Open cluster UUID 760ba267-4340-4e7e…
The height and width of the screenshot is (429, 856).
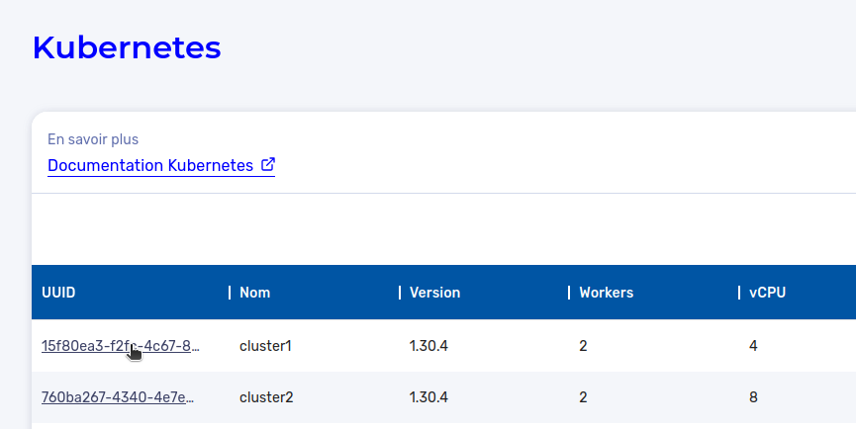[x=118, y=397]
